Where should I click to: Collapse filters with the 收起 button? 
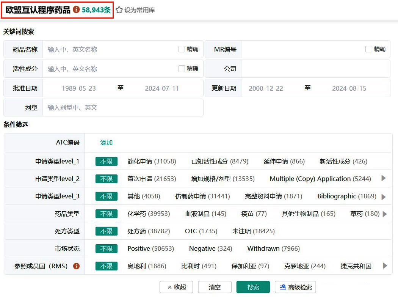click(176, 287)
